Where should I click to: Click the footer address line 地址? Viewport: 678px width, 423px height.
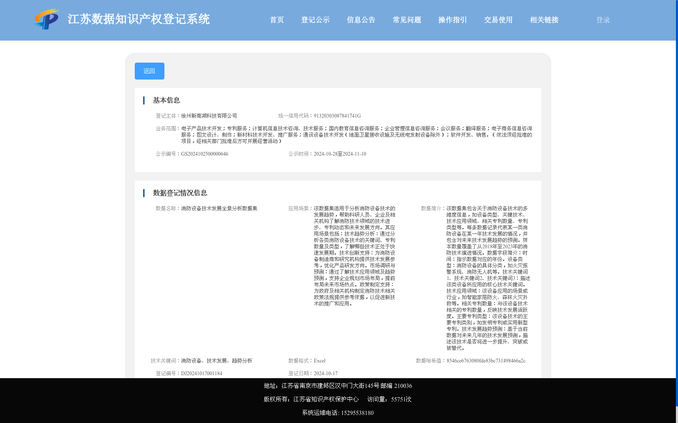[338, 386]
